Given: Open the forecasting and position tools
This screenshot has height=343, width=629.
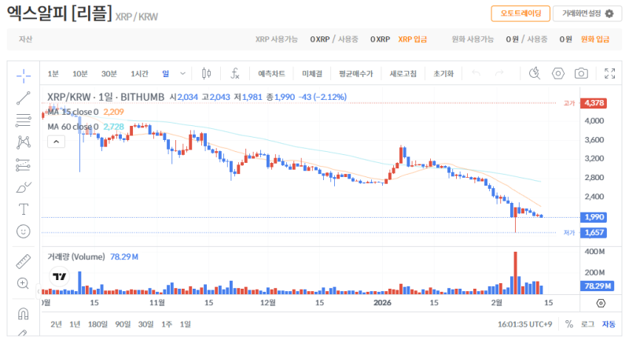Looking at the screenshot, I should tap(24, 165).
